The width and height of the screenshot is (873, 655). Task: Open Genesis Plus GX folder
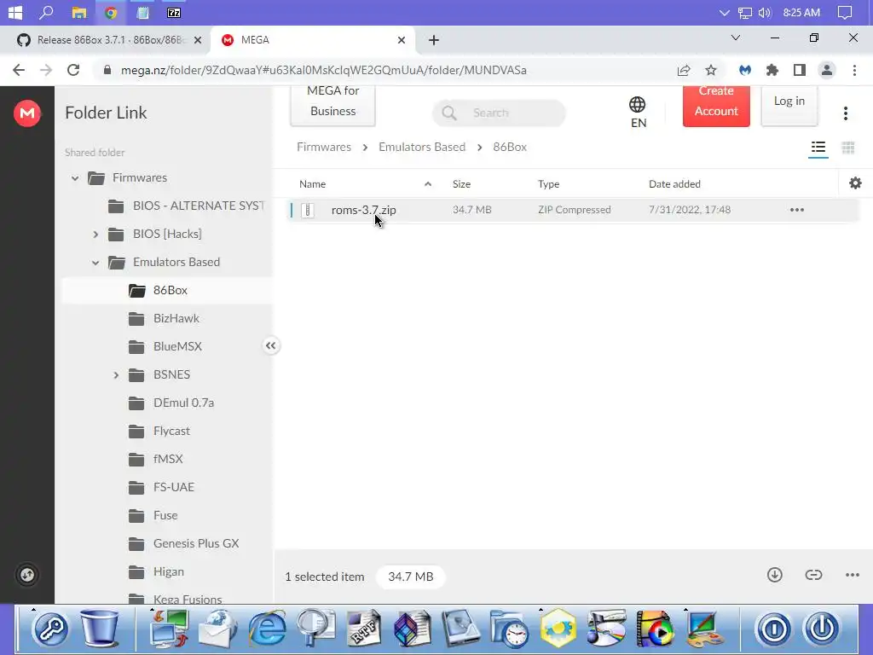196,543
